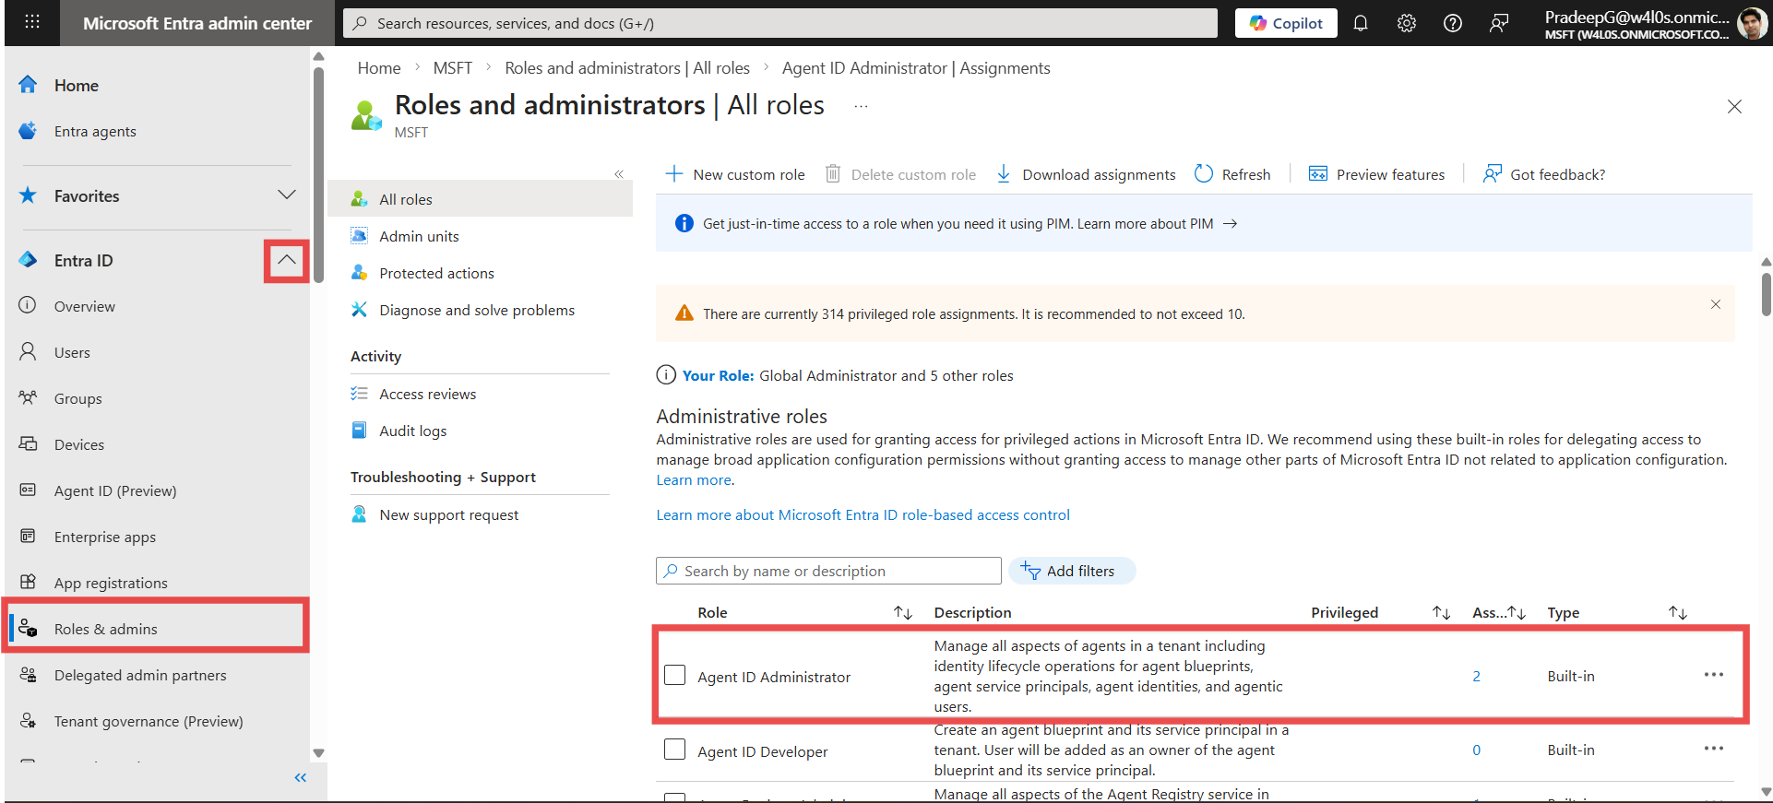
Task: Open the settings gear icon
Action: click(x=1406, y=23)
